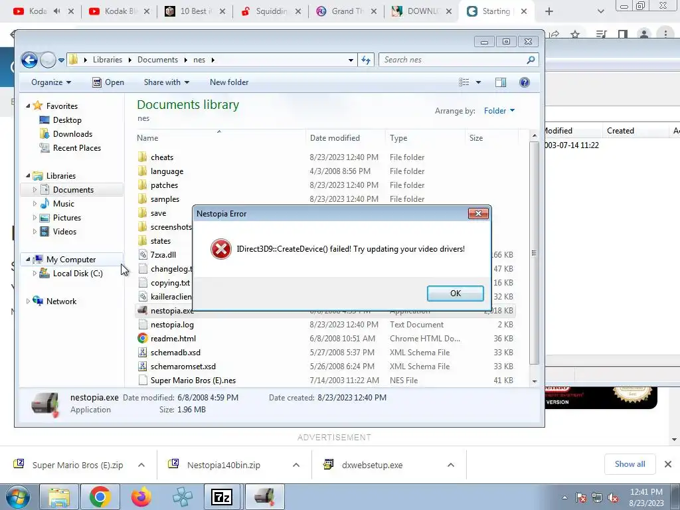Open a new Chrome tab
The width and height of the screenshot is (680, 510).
(549, 11)
